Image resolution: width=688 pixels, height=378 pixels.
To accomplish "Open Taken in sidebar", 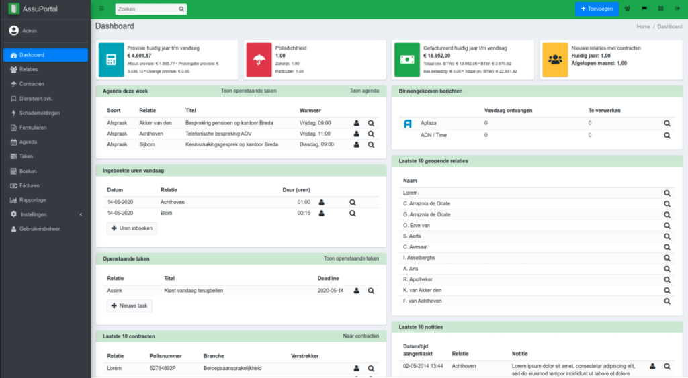I will tap(46, 156).
